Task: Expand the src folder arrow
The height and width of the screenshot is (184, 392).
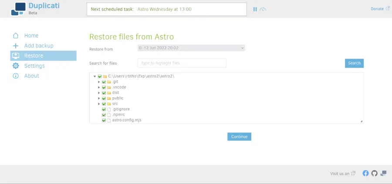Action: point(99,104)
